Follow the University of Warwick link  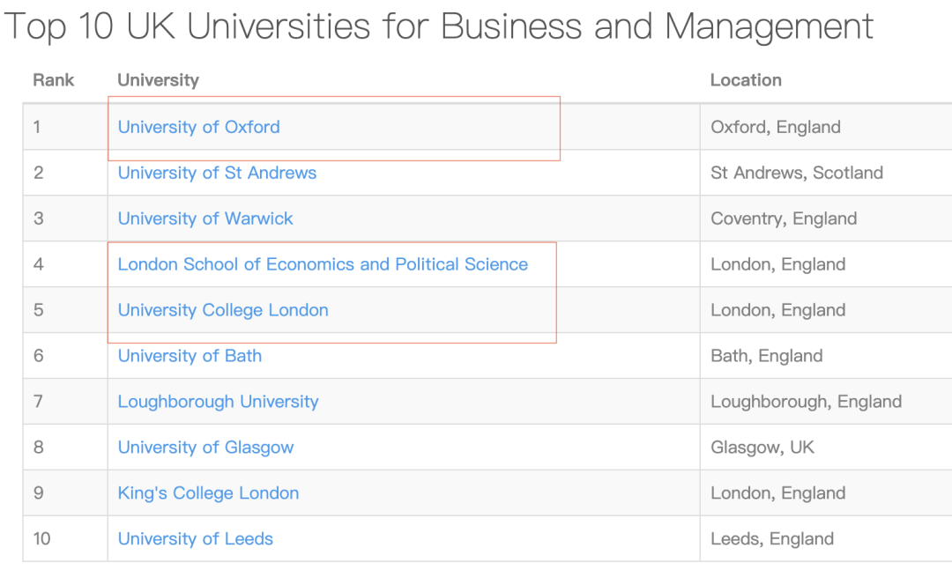click(x=205, y=218)
